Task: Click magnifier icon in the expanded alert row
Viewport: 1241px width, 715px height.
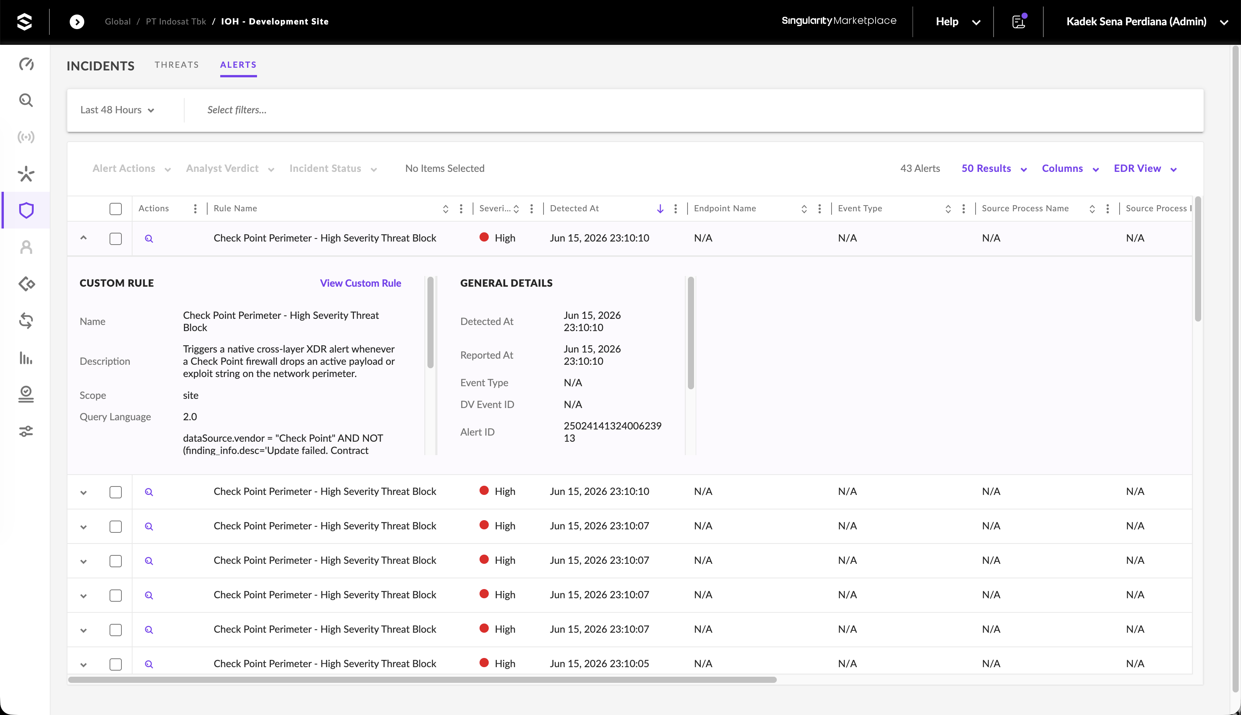Action: (x=149, y=239)
